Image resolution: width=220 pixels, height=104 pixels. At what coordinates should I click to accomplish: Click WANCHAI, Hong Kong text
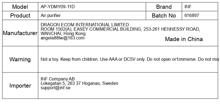63,33
